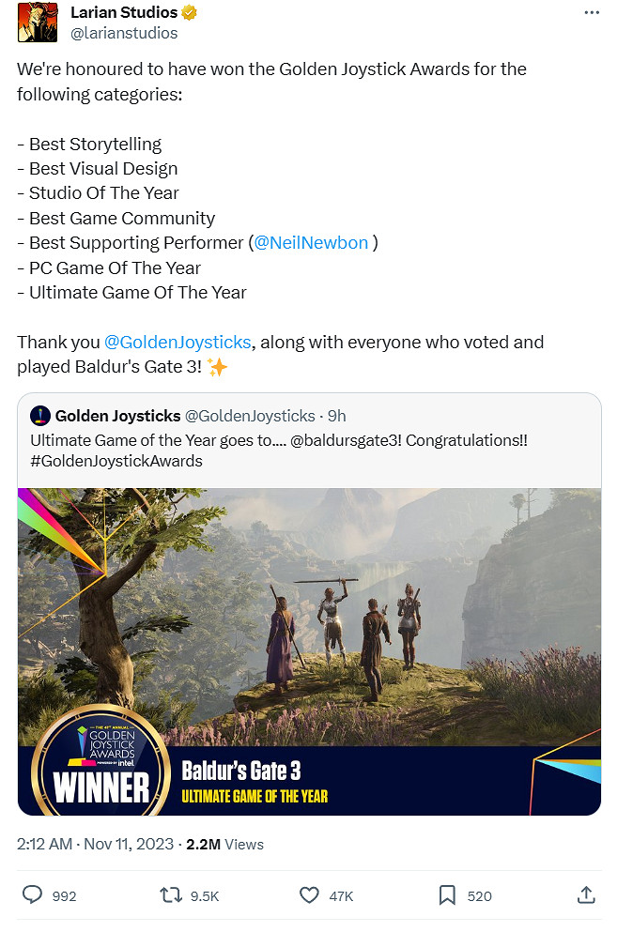Click the 47K likes count
Viewport: 617px width, 932px height.
342,895
